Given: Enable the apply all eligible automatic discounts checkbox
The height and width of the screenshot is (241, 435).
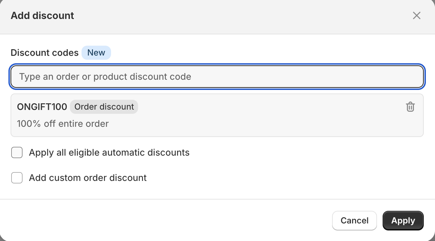Looking at the screenshot, I should coord(17,153).
